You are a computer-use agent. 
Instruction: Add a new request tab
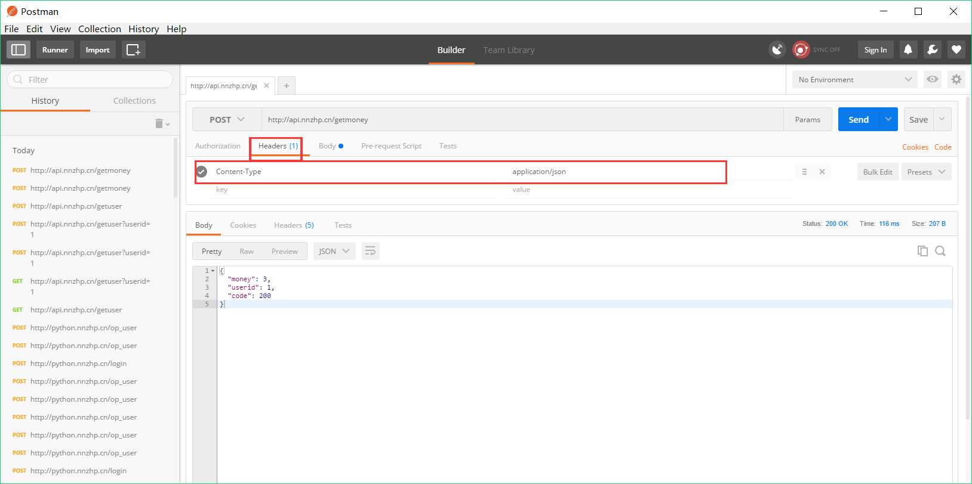coord(287,86)
